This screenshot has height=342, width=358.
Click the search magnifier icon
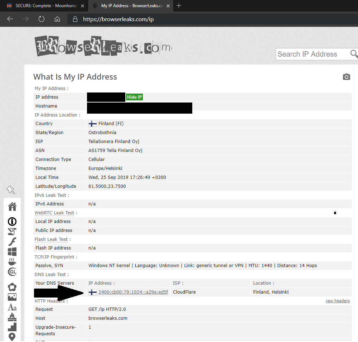[354, 54]
